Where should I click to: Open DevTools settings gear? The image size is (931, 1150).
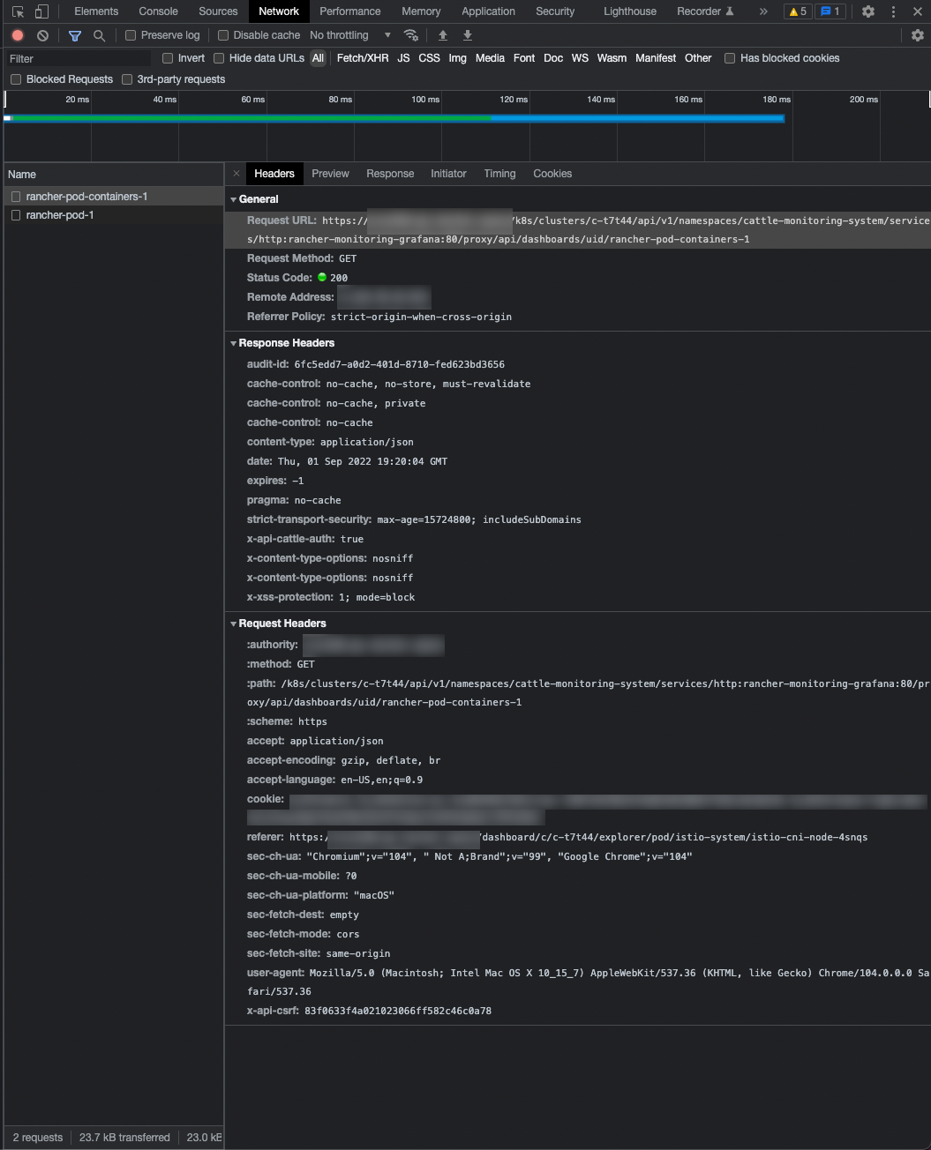coord(867,11)
